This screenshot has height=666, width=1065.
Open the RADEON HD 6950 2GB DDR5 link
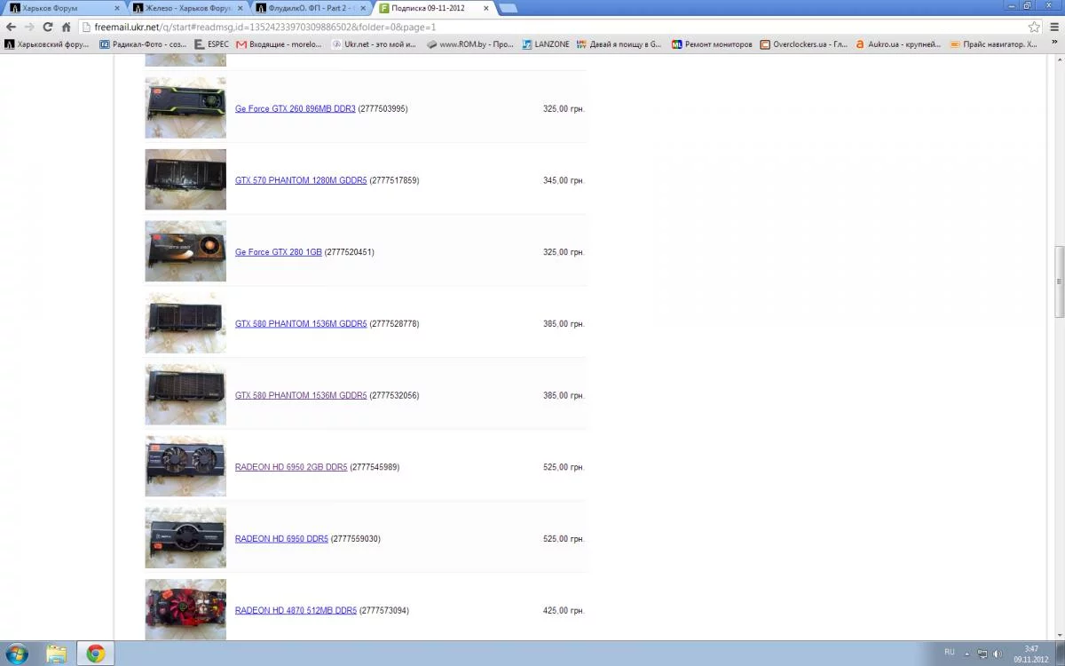tap(291, 467)
